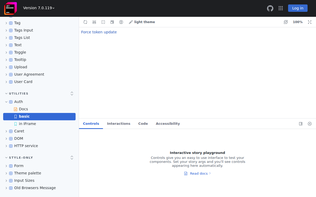Expand the User Agreement component
Viewport: 316px width, 197px height.
click(39, 74)
